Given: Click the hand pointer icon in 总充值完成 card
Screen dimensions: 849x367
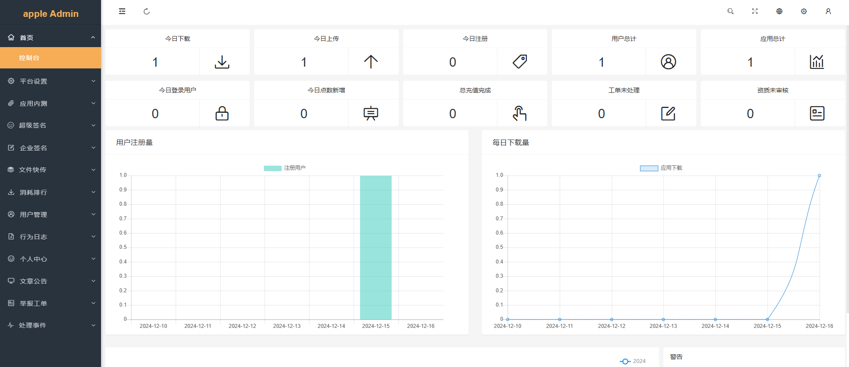Looking at the screenshot, I should click(520, 113).
